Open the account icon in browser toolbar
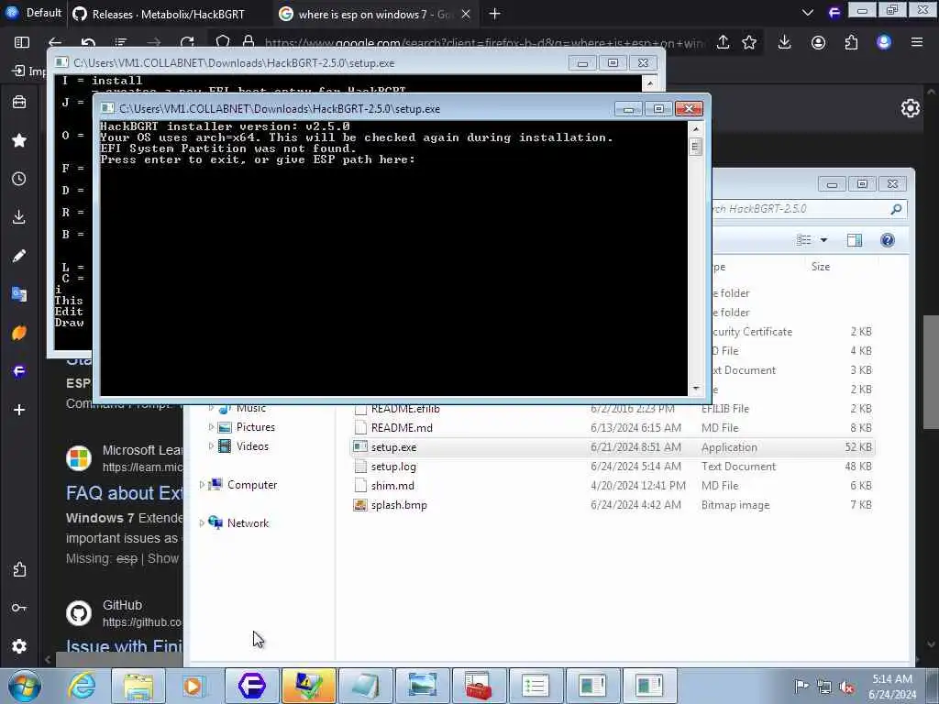939x704 pixels. 818,42
